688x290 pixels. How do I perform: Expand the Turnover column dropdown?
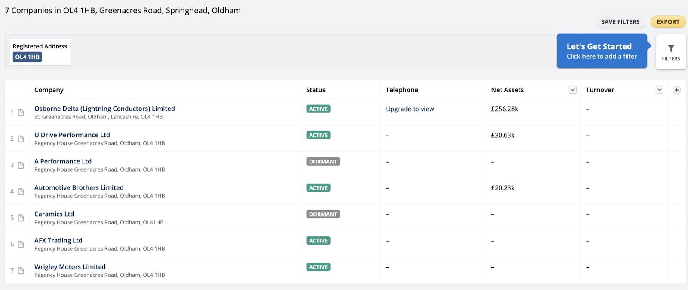click(659, 90)
